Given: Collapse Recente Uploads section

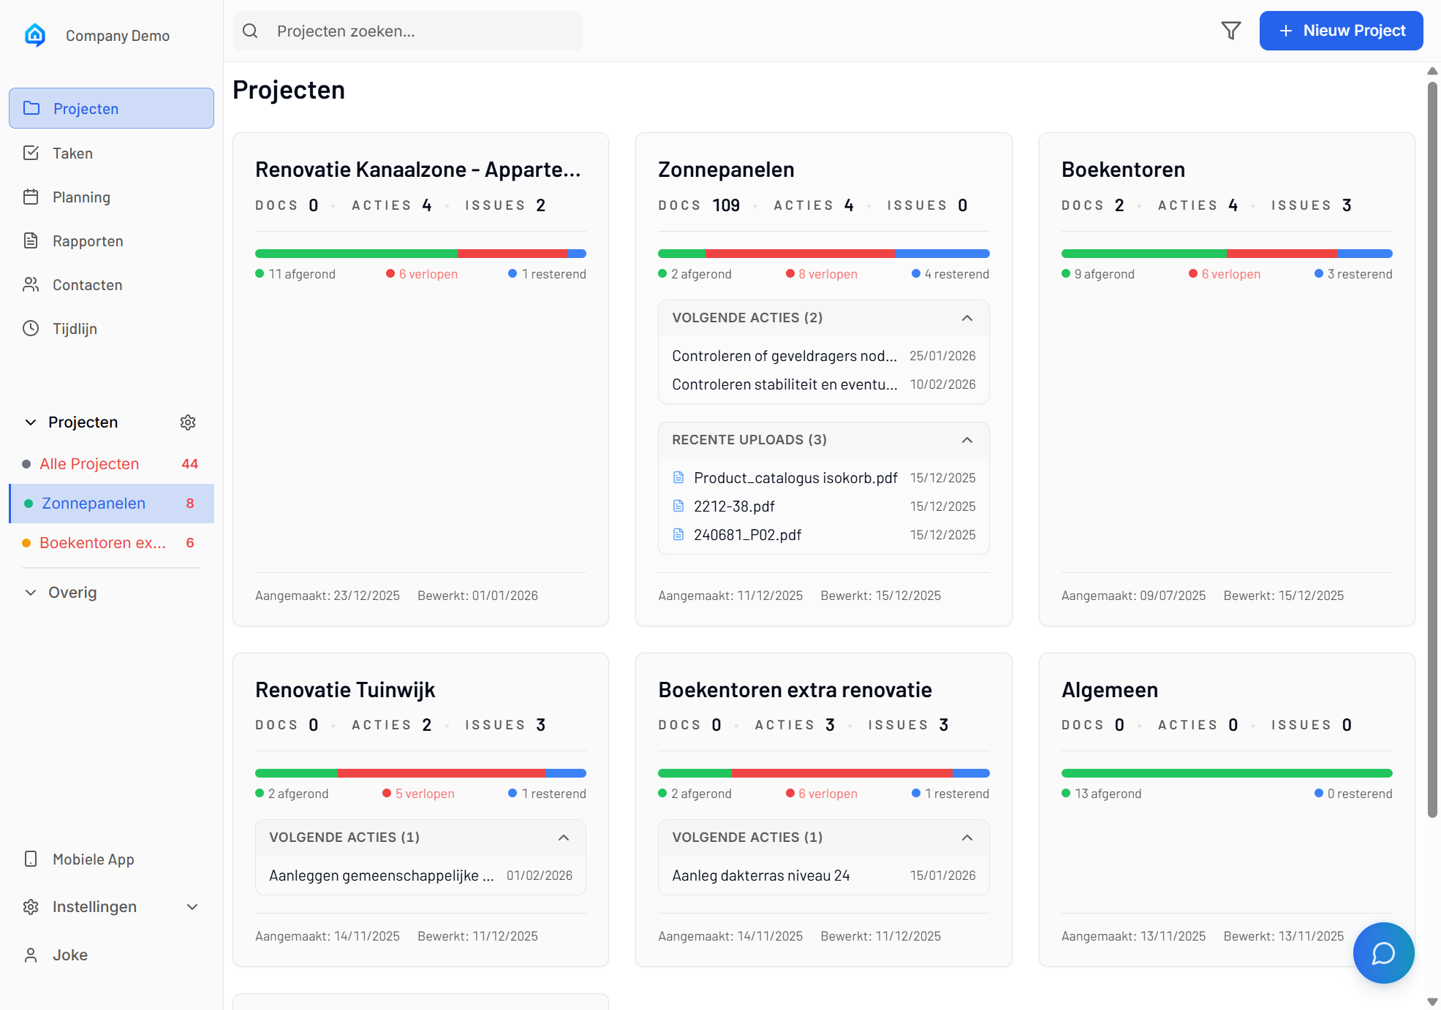Looking at the screenshot, I should click(x=967, y=440).
